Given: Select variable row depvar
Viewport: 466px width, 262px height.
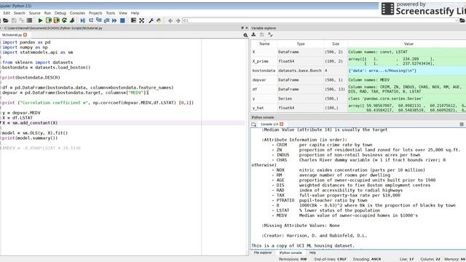Looking at the screenshot, I should point(358,80).
